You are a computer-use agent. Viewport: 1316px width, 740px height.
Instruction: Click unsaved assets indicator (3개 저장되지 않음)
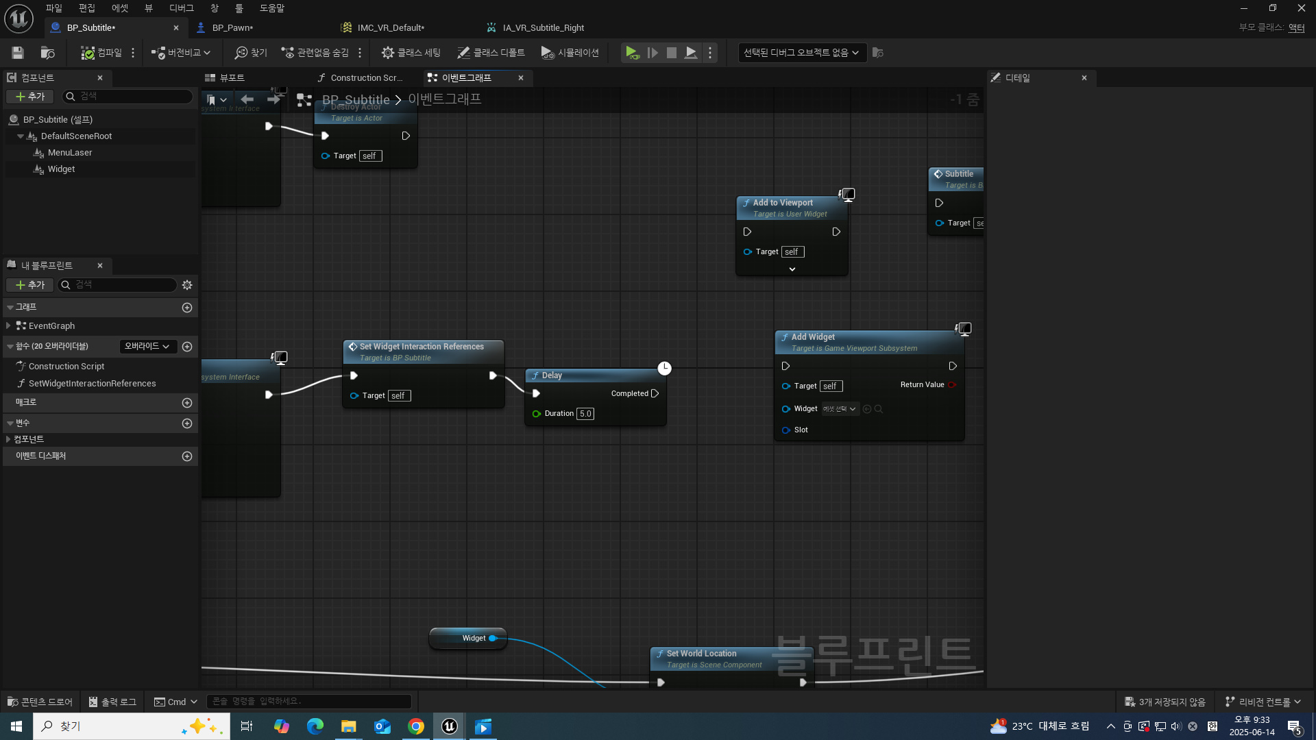tap(1165, 702)
